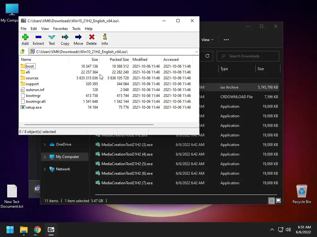Viewport: 317px width, 237px height.
Task: Open the View menu in 7-Zip
Action: point(45,29)
